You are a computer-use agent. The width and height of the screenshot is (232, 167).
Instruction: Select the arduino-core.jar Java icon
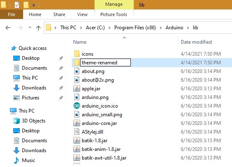77,123
